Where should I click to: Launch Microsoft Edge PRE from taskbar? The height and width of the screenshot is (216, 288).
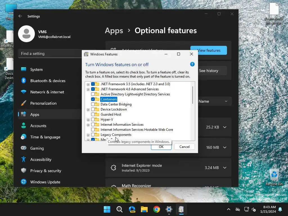[x=132, y=209]
